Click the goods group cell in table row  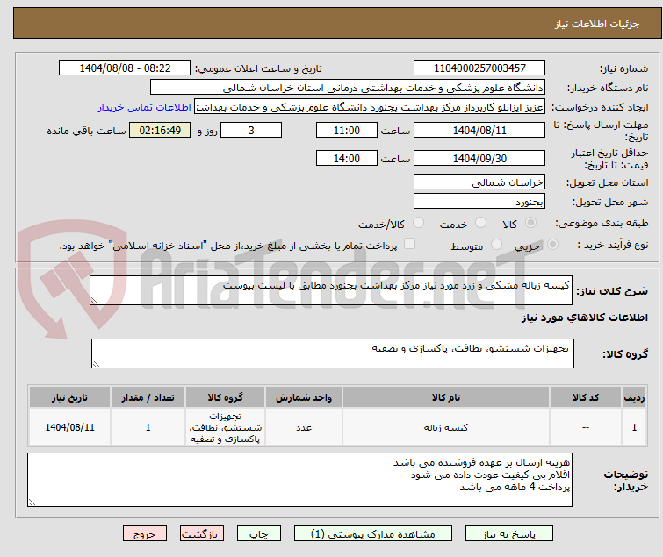pos(225,427)
